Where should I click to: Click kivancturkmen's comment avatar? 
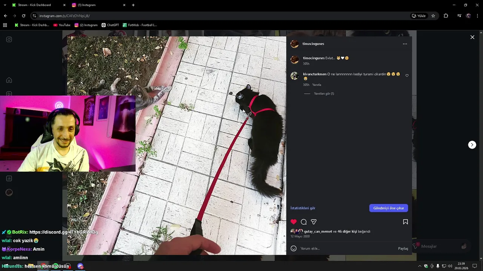[294, 76]
